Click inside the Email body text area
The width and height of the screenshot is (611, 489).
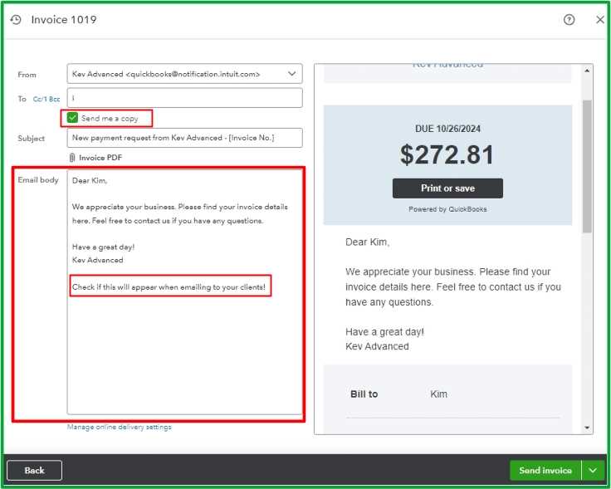184,292
